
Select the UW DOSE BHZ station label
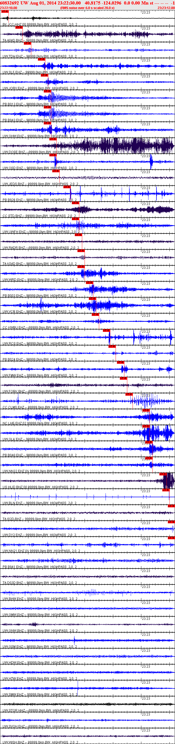41,152
